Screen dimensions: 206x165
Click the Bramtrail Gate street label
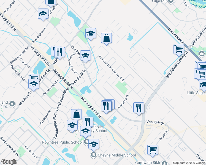[39, 35]
